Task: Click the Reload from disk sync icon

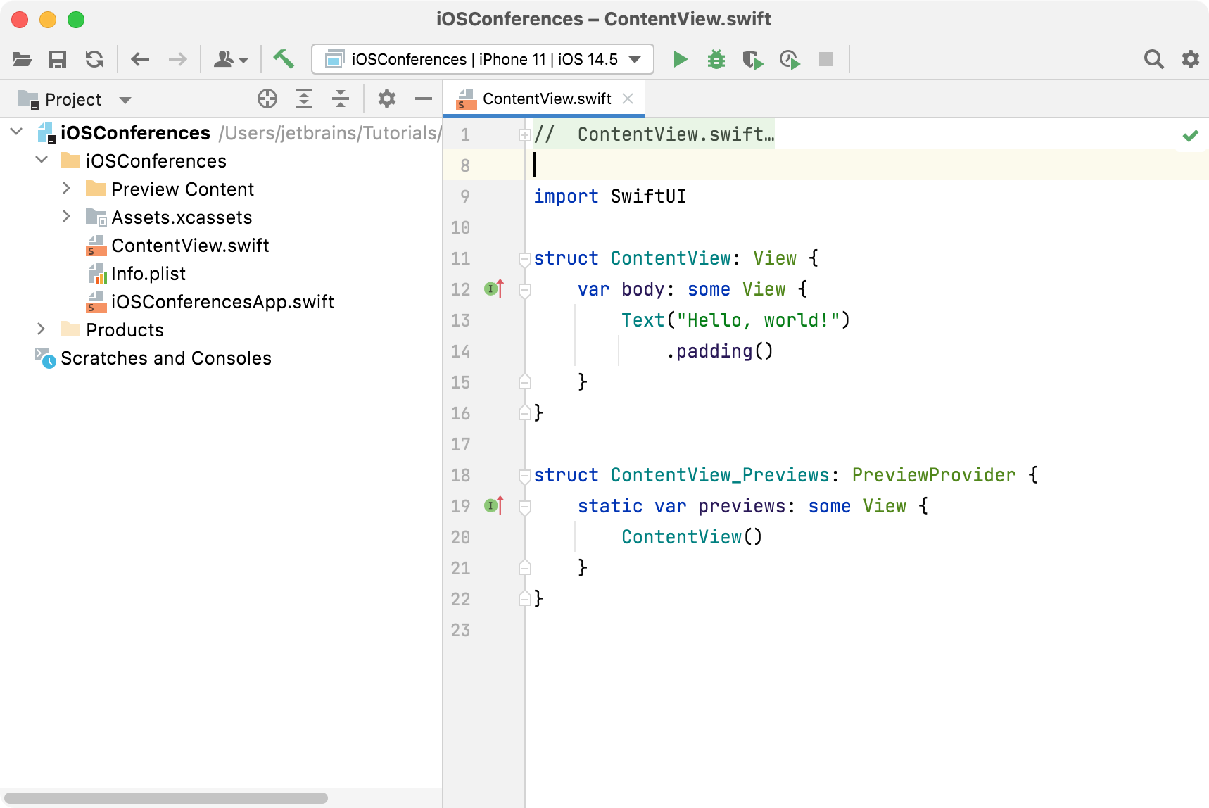Action: [94, 59]
